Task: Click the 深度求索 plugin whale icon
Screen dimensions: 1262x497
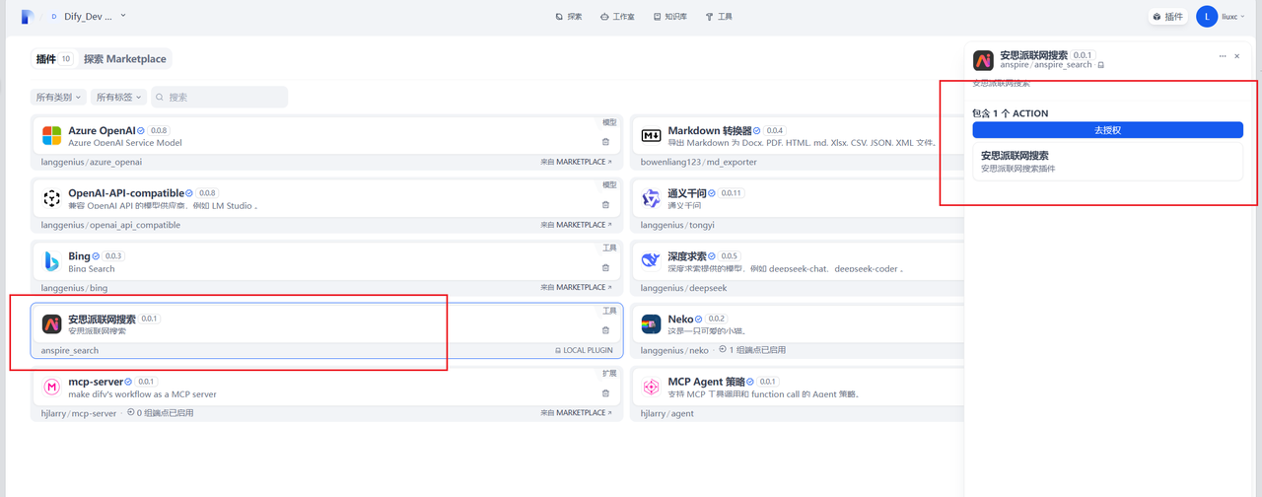Action: pos(652,261)
